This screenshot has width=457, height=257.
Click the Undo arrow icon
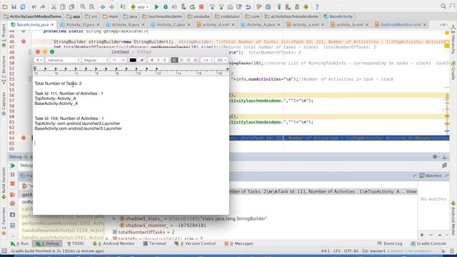[34, 6]
